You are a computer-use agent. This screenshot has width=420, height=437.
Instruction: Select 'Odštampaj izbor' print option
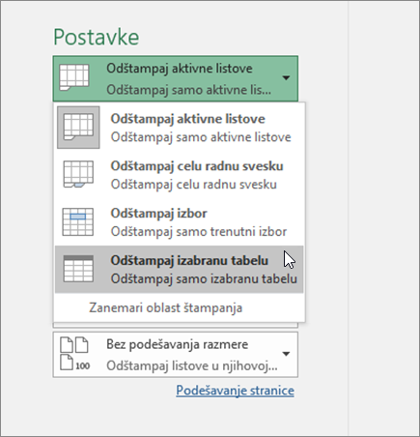tap(179, 222)
